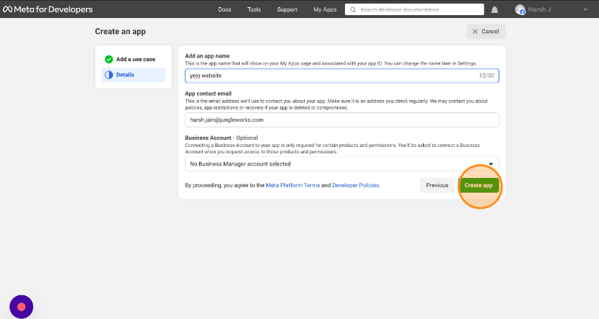Select the Add a use case step
This screenshot has height=319, width=599.
pos(134,59)
